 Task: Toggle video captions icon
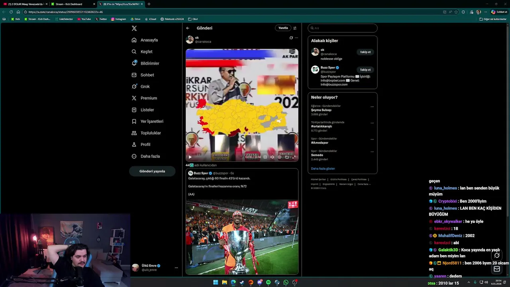265,157
